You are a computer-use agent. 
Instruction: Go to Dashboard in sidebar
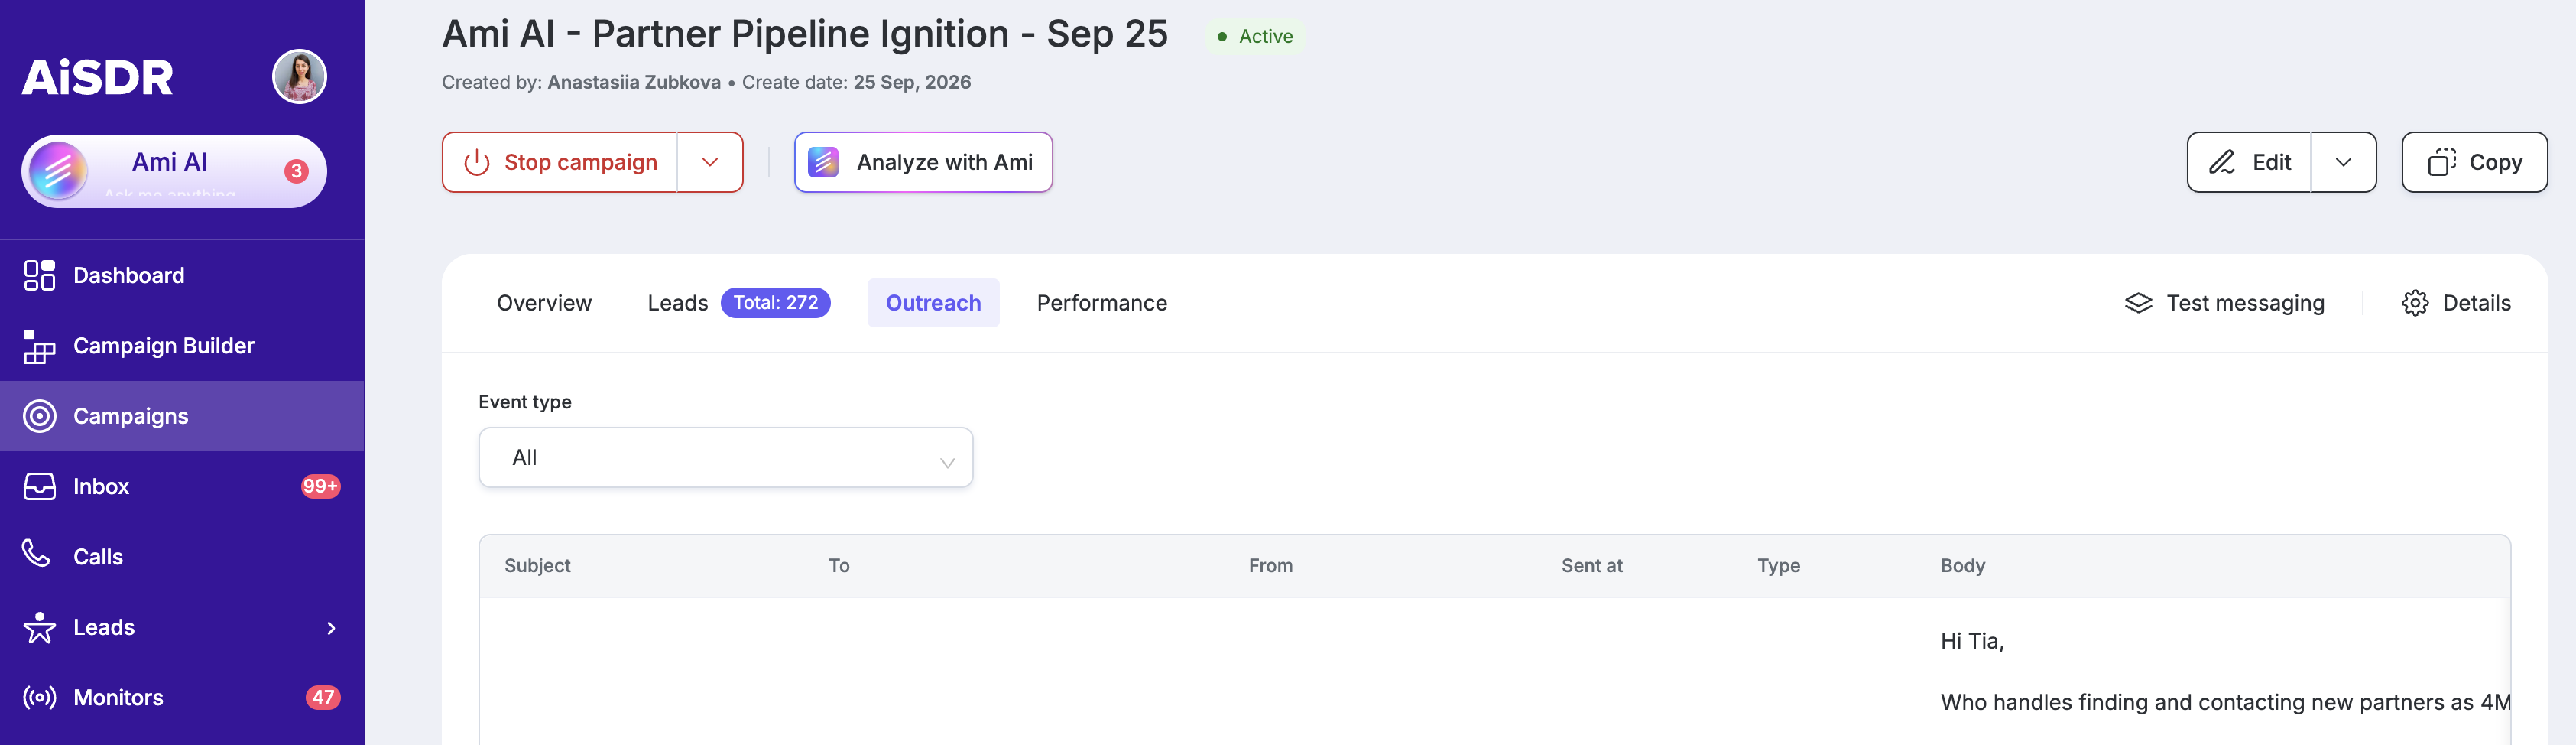[x=182, y=275]
